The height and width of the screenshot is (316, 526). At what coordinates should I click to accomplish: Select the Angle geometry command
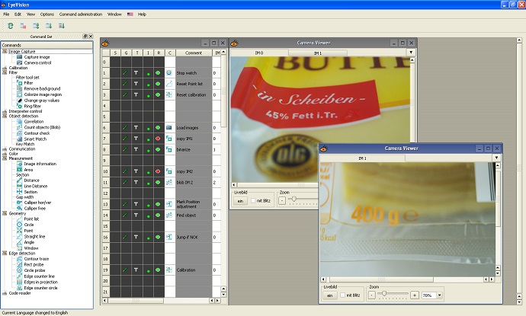(29, 242)
